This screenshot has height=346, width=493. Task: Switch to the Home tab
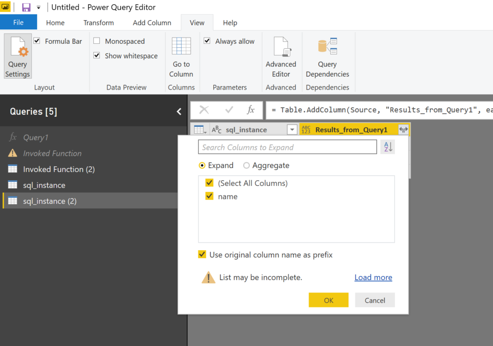pyautogui.click(x=55, y=23)
